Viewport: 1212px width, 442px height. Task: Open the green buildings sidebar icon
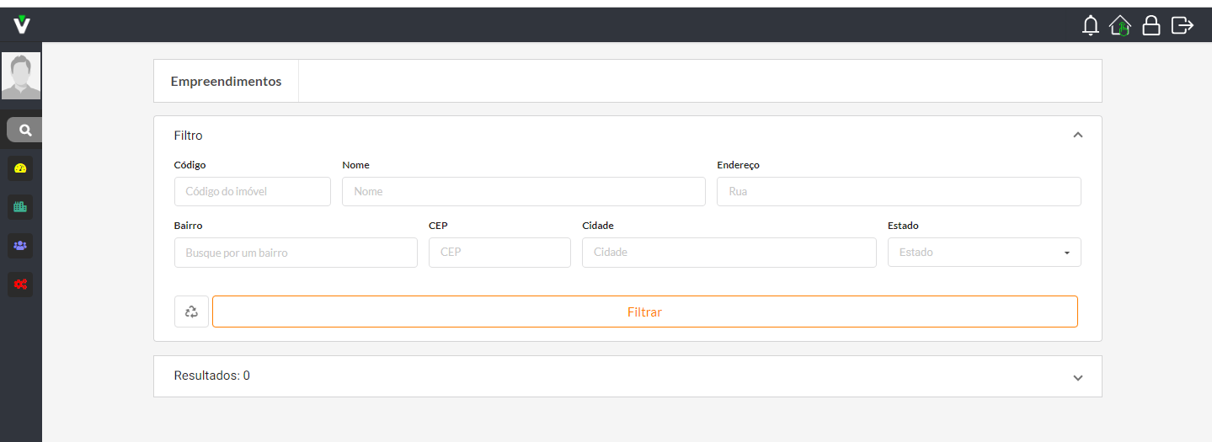tap(20, 206)
